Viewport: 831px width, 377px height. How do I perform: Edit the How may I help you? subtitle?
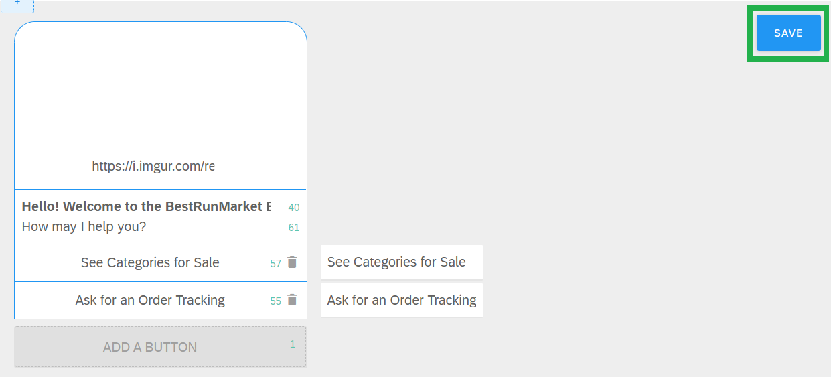[x=84, y=226]
